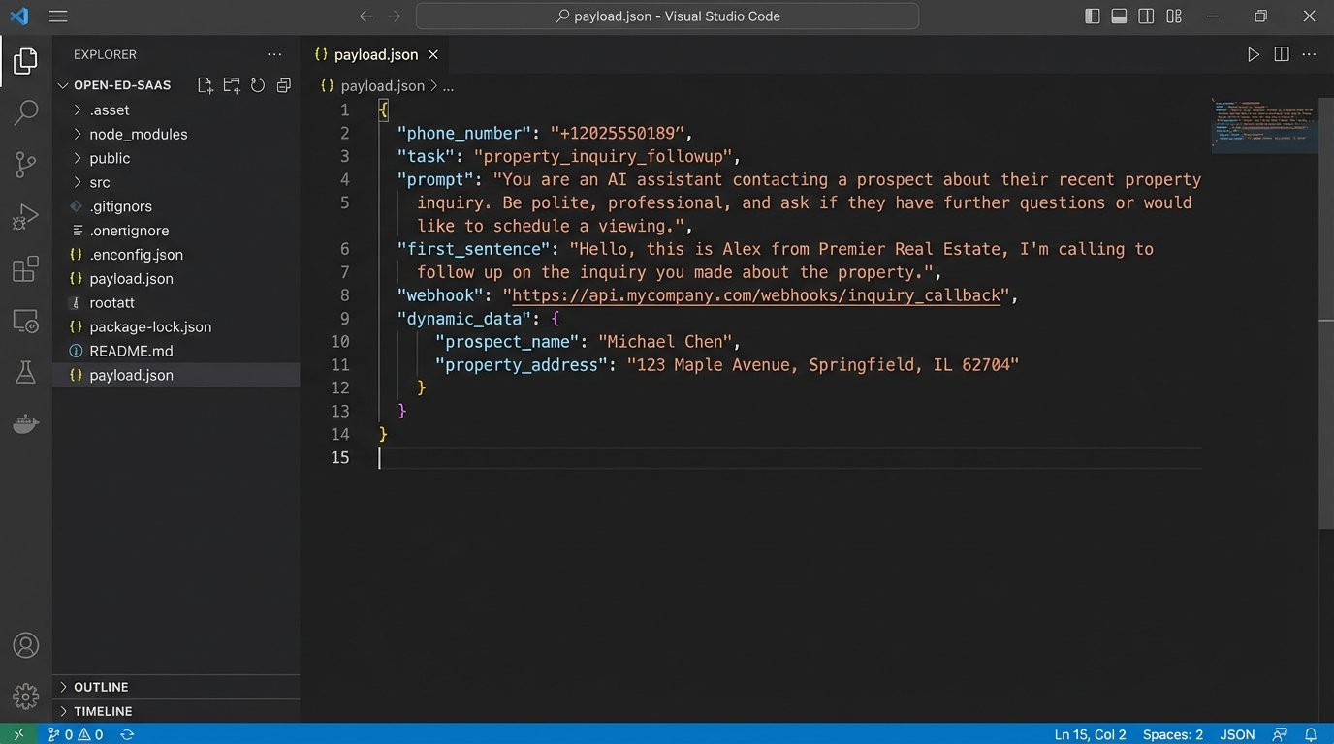Select the payload.json editor tab
Screen dimensions: 1334x744
pyautogui.click(x=376, y=55)
